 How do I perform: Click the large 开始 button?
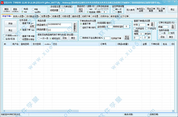click(x=10, y=24)
